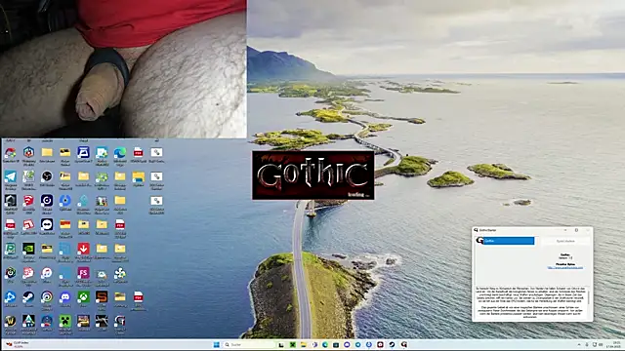Open File Explorer in the taskbar
Image resolution: width=625 pixels, height=351 pixels.
tap(304, 344)
